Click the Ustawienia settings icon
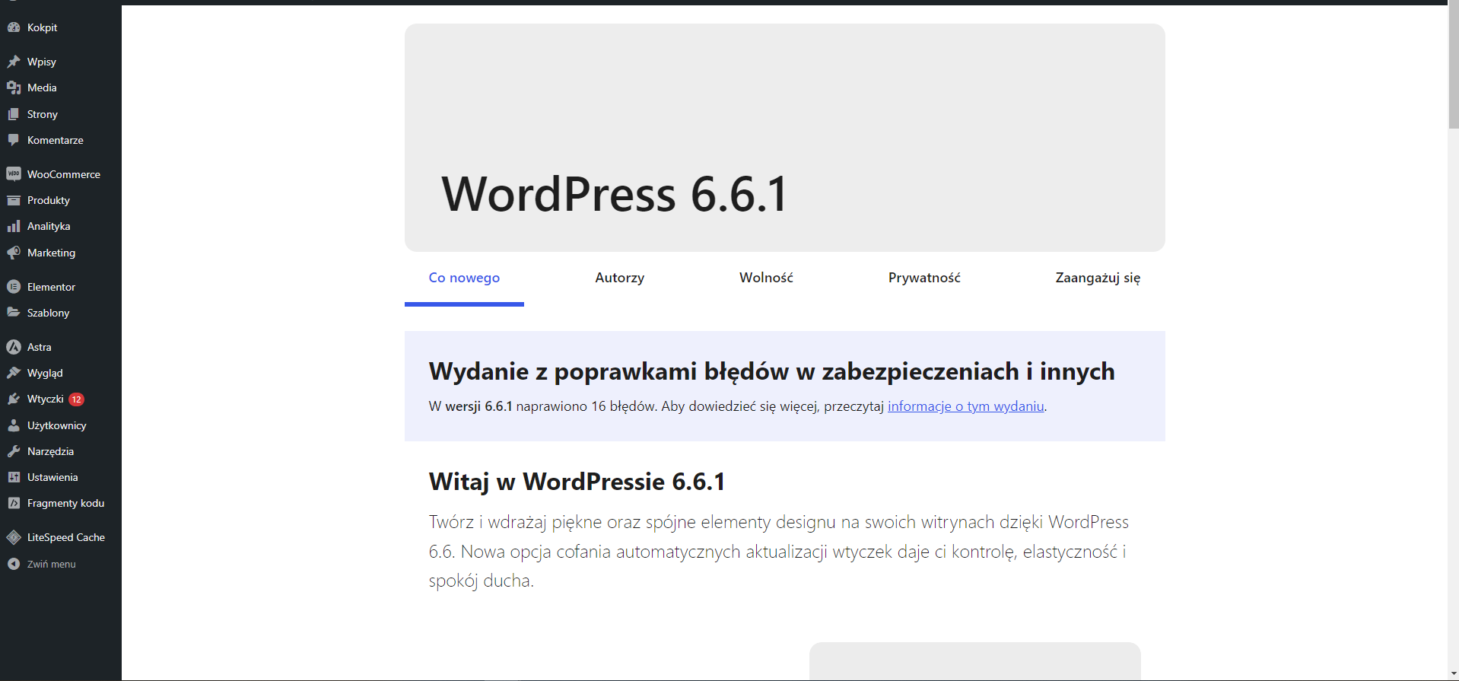This screenshot has height=681, width=1459. coord(14,477)
